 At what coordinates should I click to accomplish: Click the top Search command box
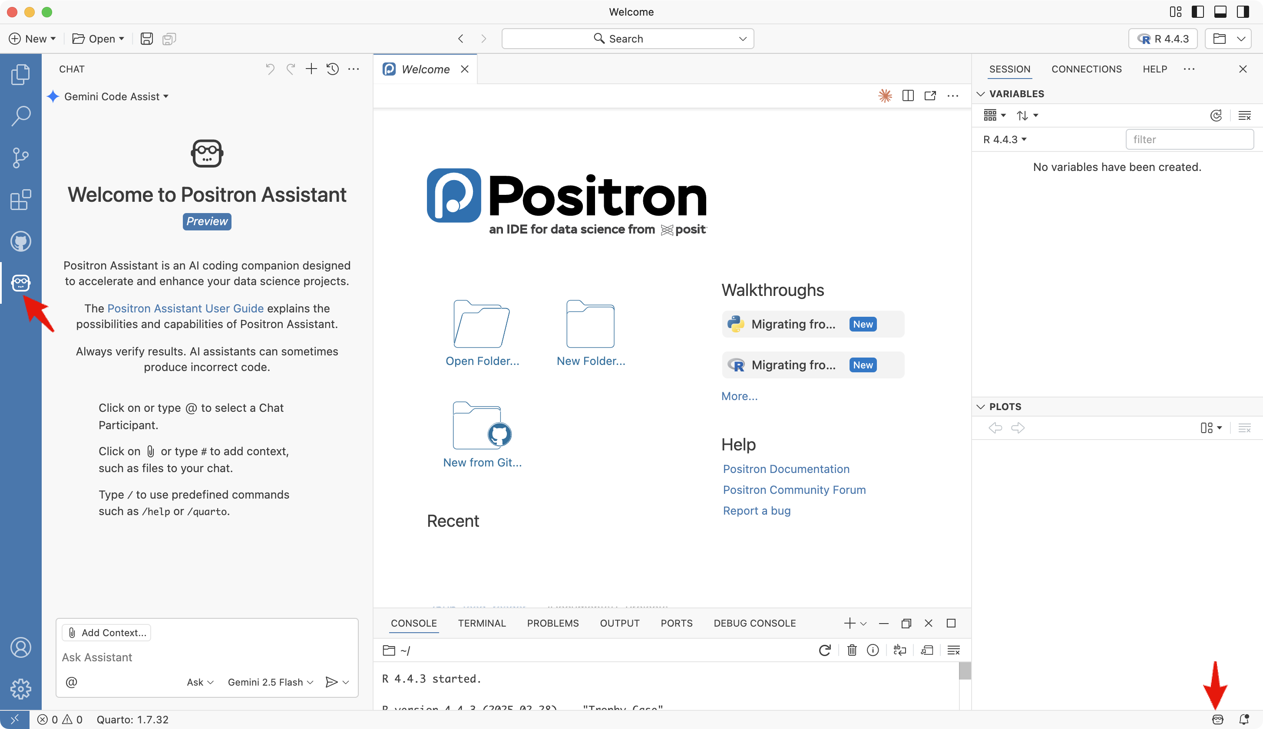coord(627,39)
